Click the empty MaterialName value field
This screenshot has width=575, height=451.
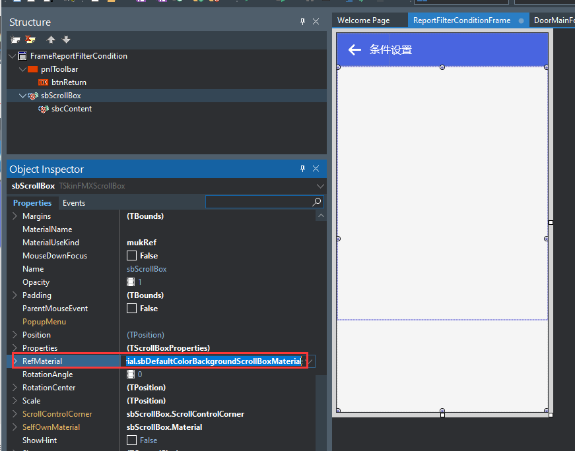pos(218,229)
